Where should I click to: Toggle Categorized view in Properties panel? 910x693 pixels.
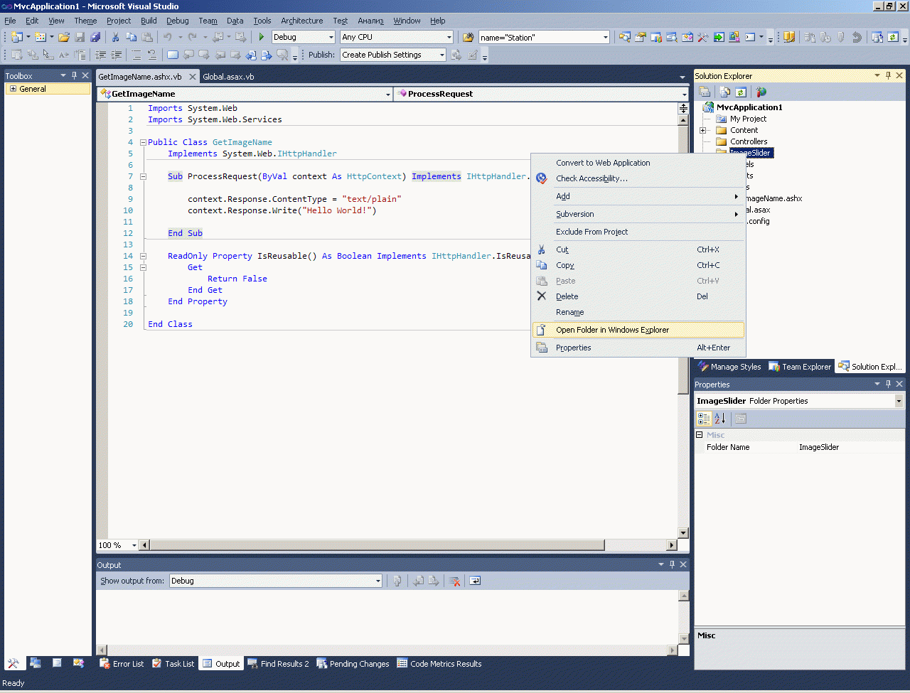pos(704,419)
